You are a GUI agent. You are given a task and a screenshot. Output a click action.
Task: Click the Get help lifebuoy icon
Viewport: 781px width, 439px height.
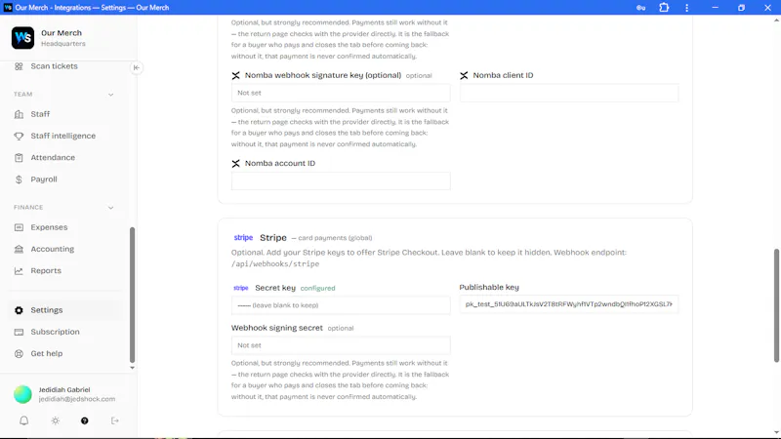pos(19,354)
